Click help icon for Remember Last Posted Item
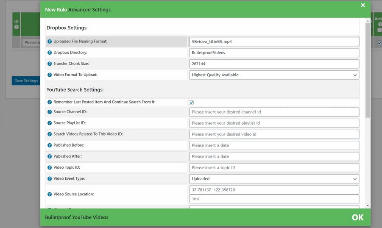 tap(50, 102)
